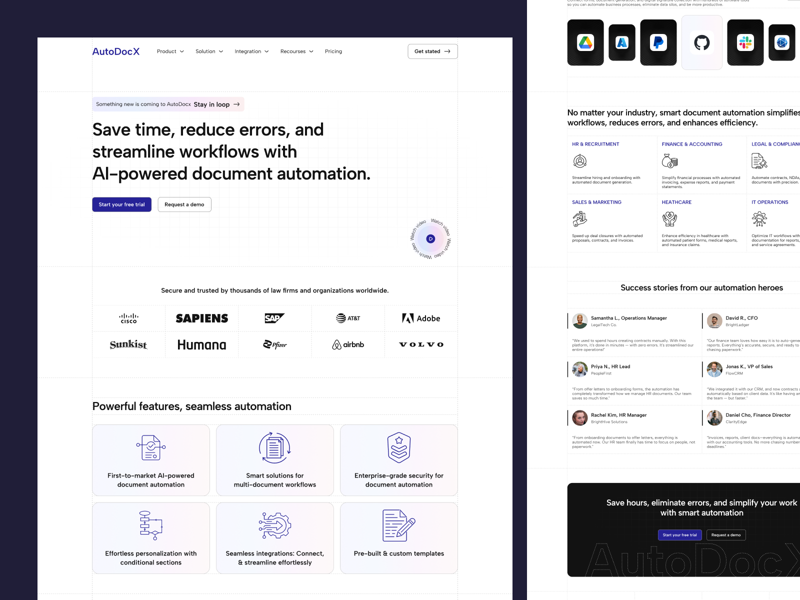The image size is (800, 600).
Task: Click the 'Powerful features, seamless automation' heading
Action: tap(192, 406)
